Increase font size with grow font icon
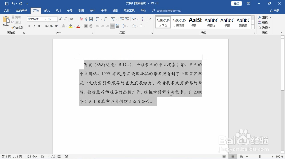285x159 pixels. [x=60, y=19]
